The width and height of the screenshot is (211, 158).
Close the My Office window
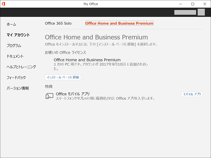click(205, 4)
